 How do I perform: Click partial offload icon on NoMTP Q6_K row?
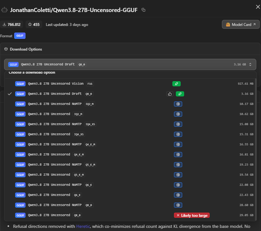click(x=178, y=185)
